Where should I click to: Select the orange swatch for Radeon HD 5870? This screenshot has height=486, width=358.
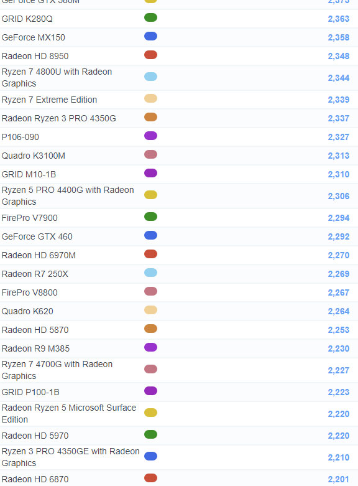click(150, 329)
